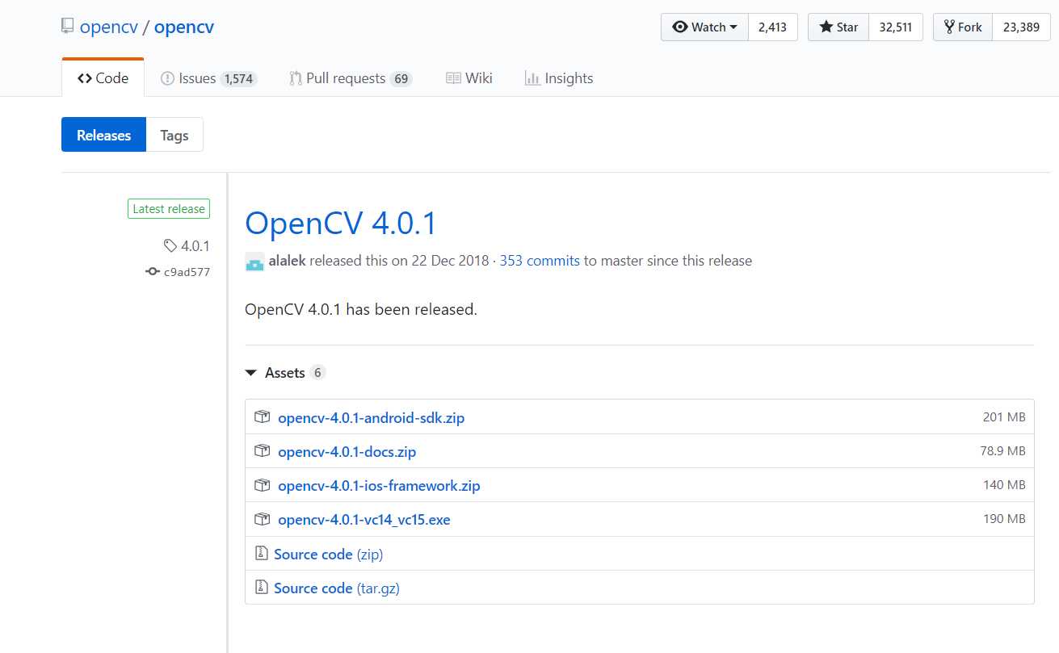Click the book icon in Wiki tab
This screenshot has height=653, width=1059.
click(x=453, y=78)
